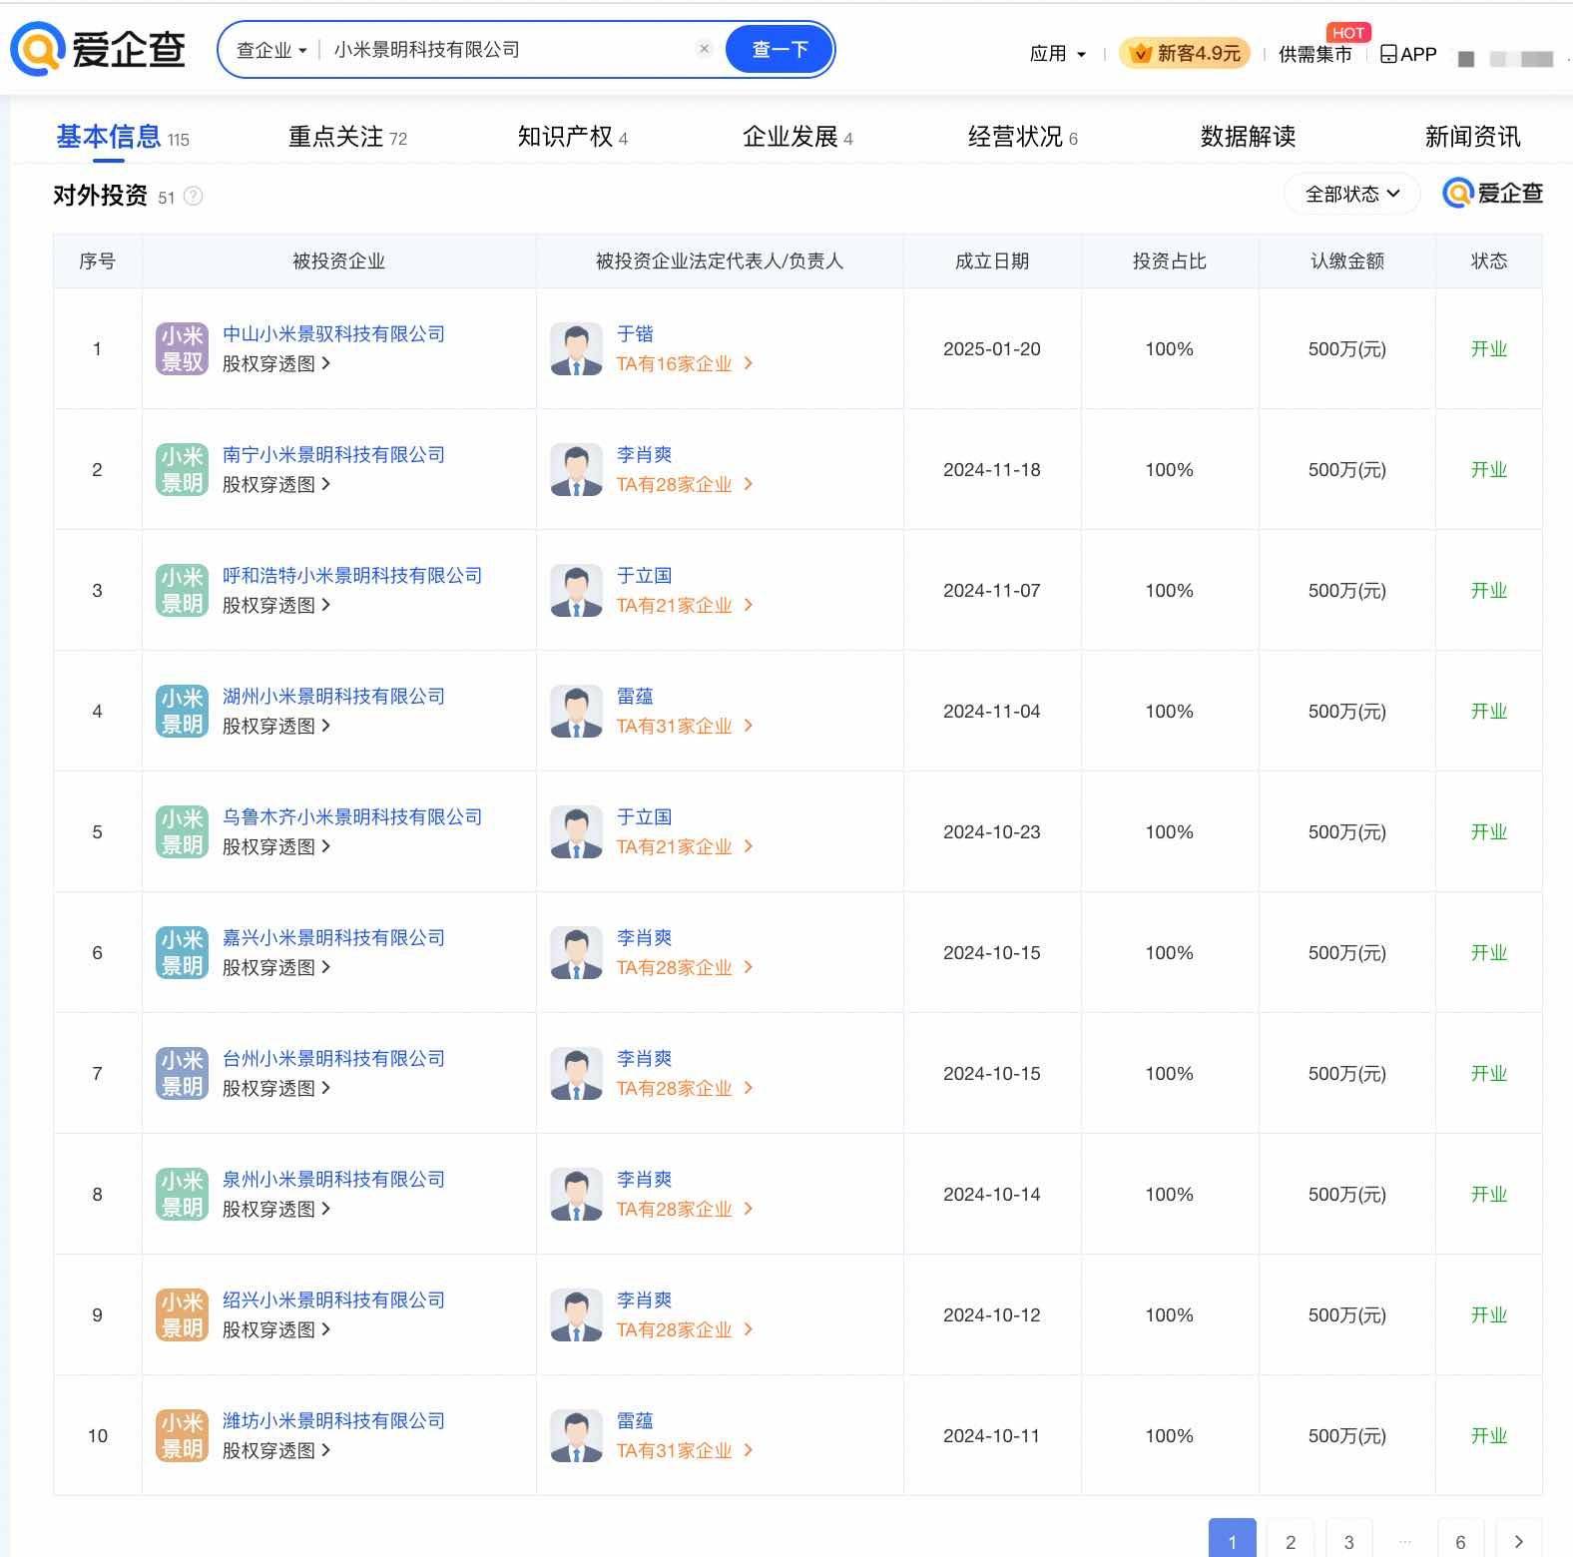The image size is (1573, 1557).
Task: Click the orange 绍兴小米景明 logo badge
Action: [182, 1315]
